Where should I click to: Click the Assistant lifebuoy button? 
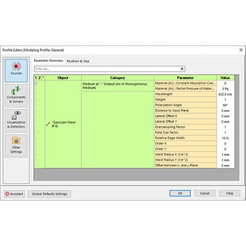click(x=14, y=194)
